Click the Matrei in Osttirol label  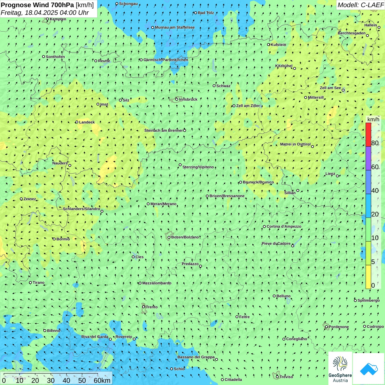point(295,144)
